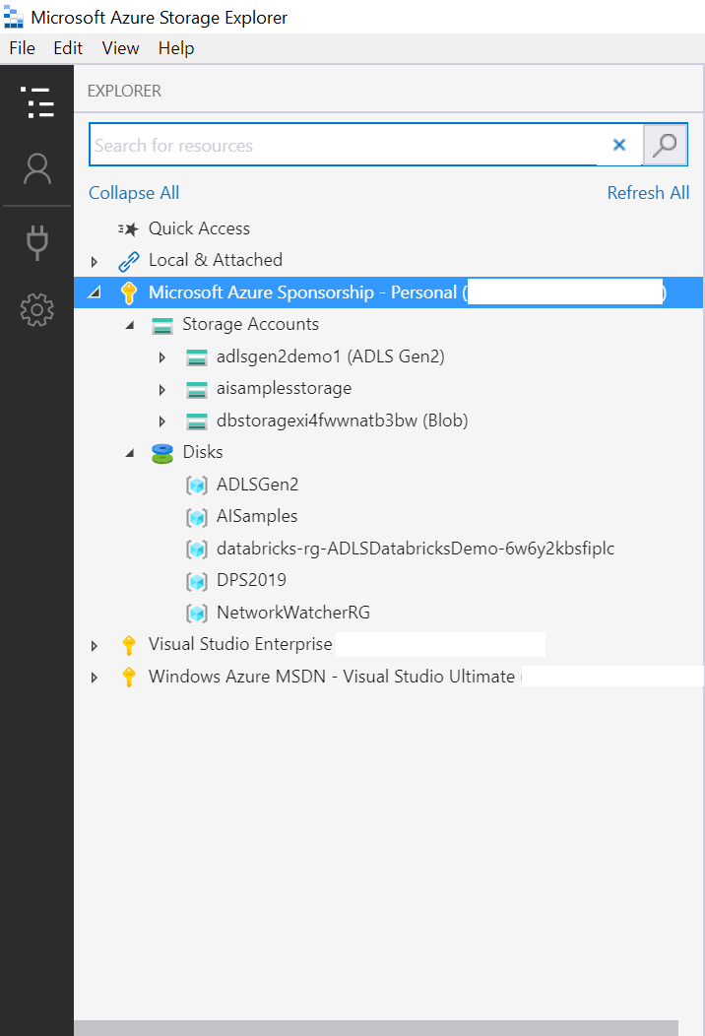Select dbstoragexi4fwwnatb3bw (Blob) text
The width and height of the screenshot is (705, 1036).
coord(343,421)
